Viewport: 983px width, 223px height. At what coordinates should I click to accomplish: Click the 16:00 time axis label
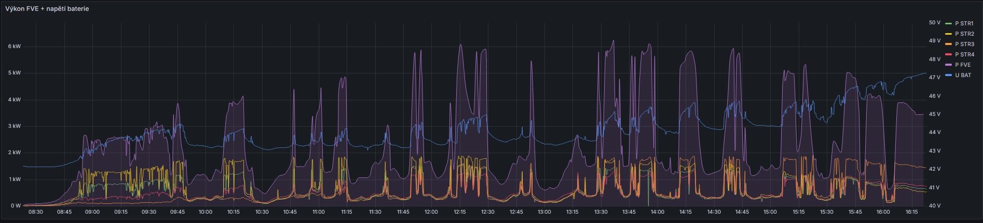pyautogui.click(x=883, y=212)
